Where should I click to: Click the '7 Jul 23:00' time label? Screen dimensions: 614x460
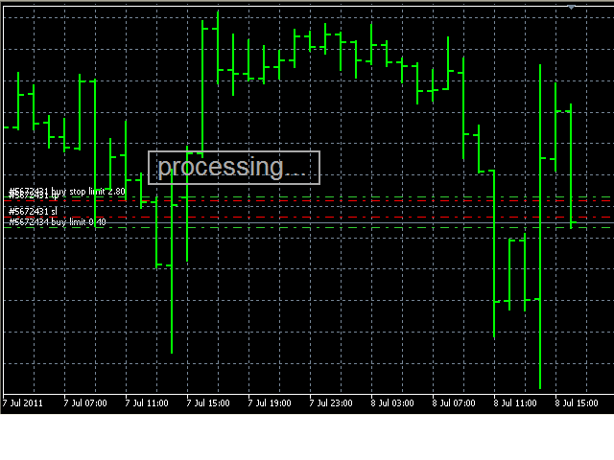tap(331, 402)
